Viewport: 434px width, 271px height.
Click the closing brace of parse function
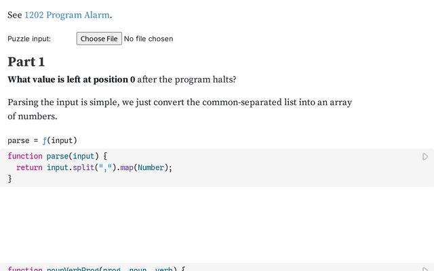(9, 179)
